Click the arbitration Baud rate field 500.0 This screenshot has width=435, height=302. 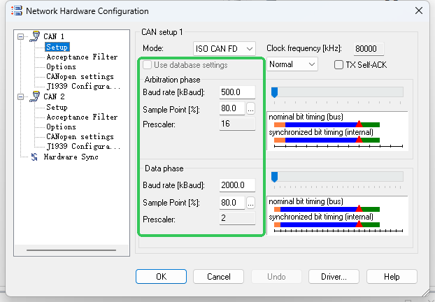point(237,92)
